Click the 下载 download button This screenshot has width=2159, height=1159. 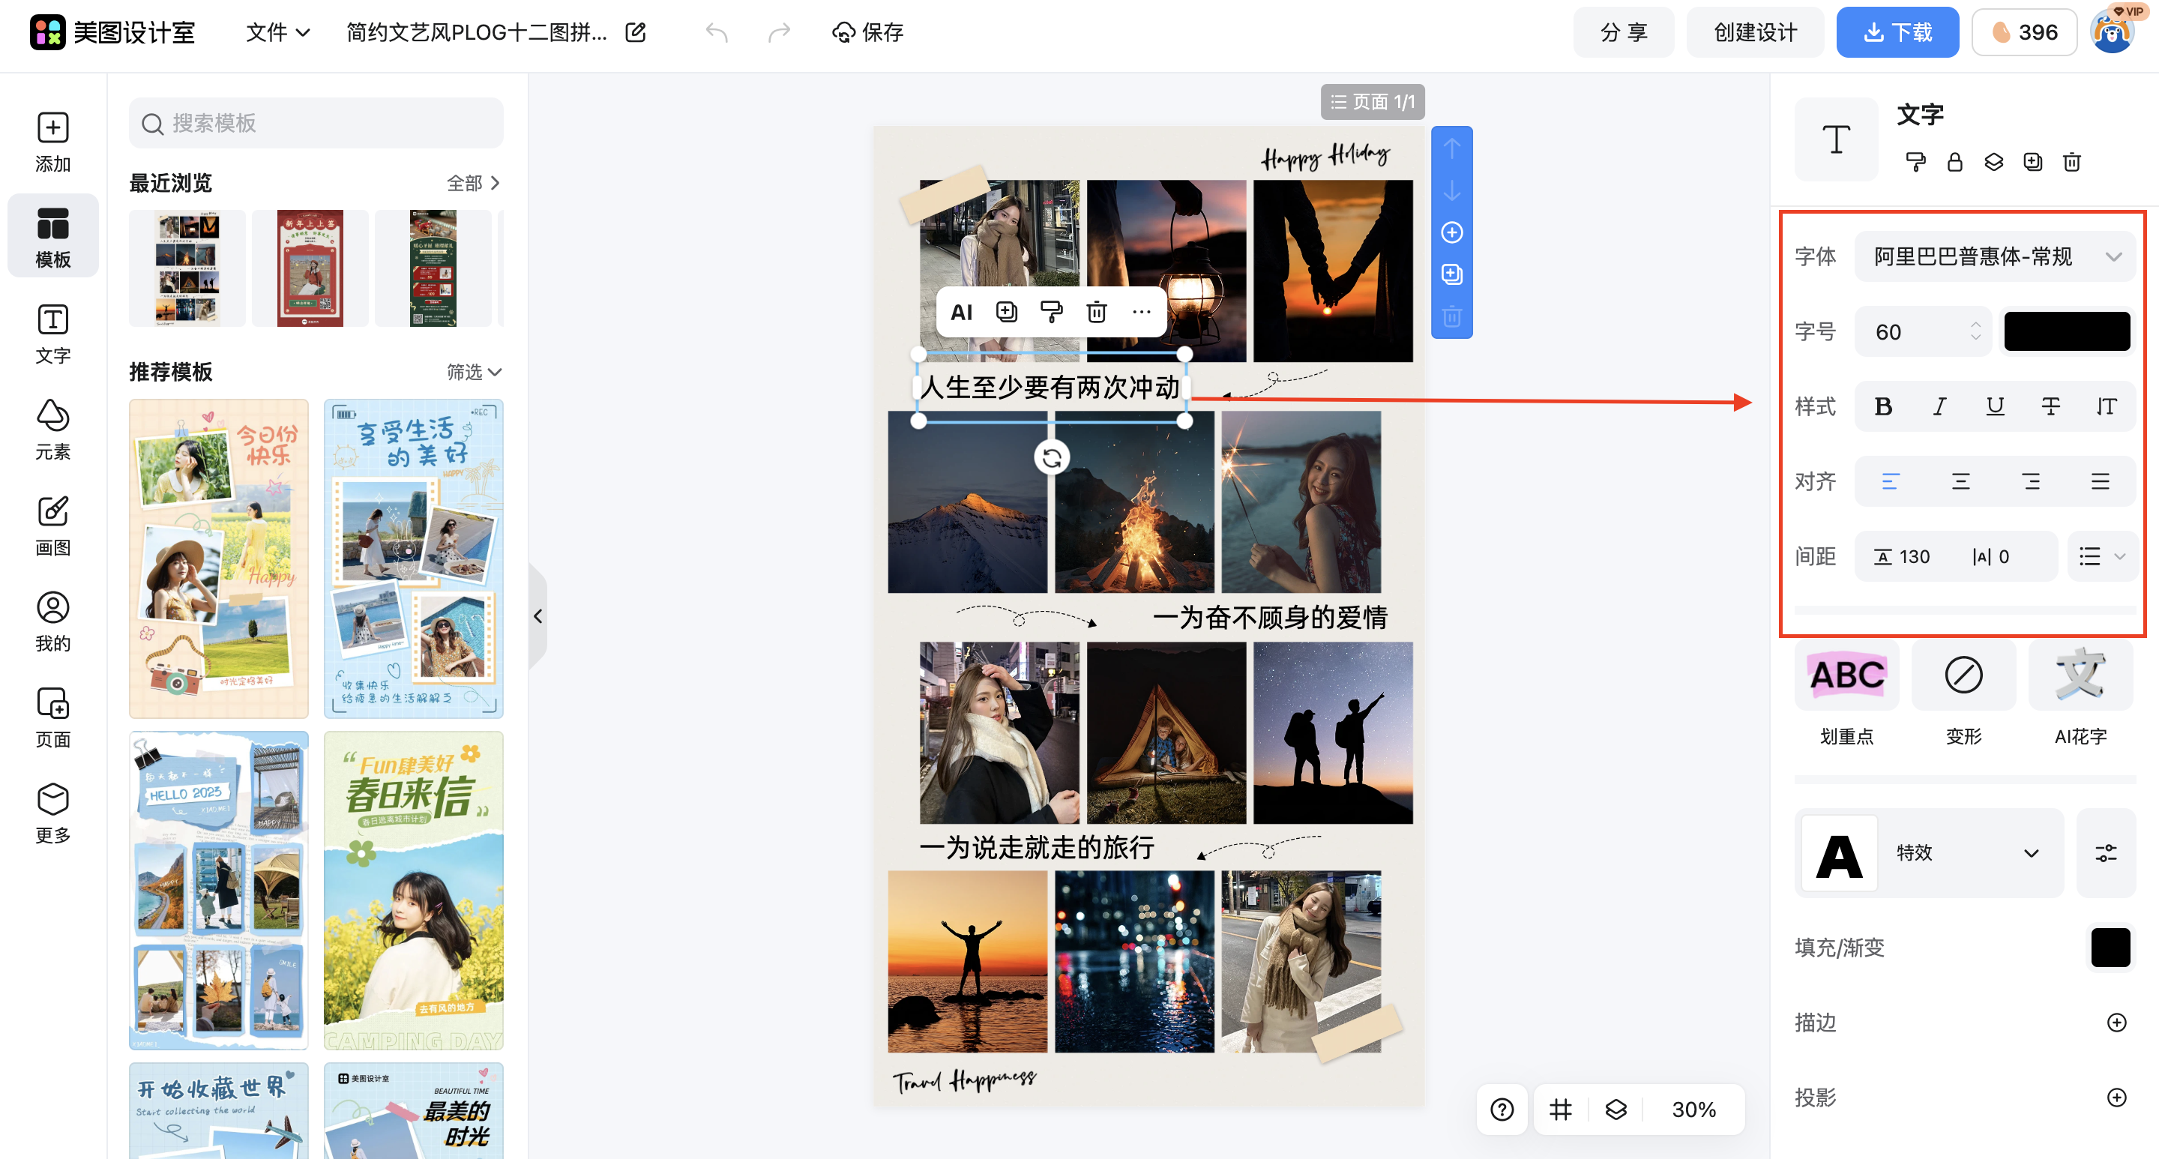click(x=1897, y=31)
